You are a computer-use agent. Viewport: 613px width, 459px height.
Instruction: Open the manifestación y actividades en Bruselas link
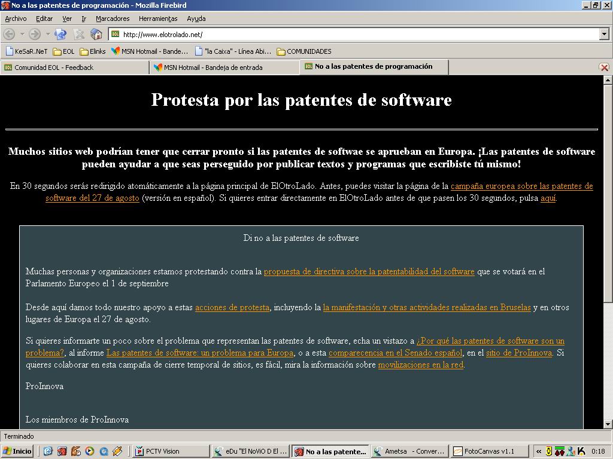tap(427, 308)
